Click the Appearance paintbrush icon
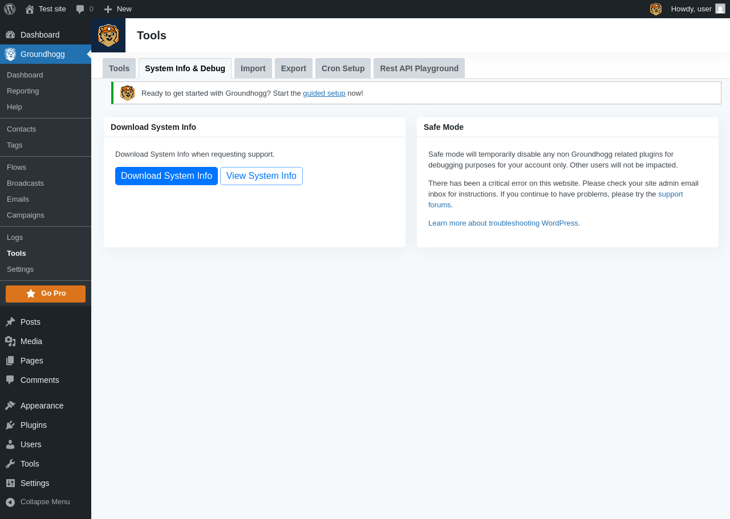Image resolution: width=730 pixels, height=519 pixels. 10,406
